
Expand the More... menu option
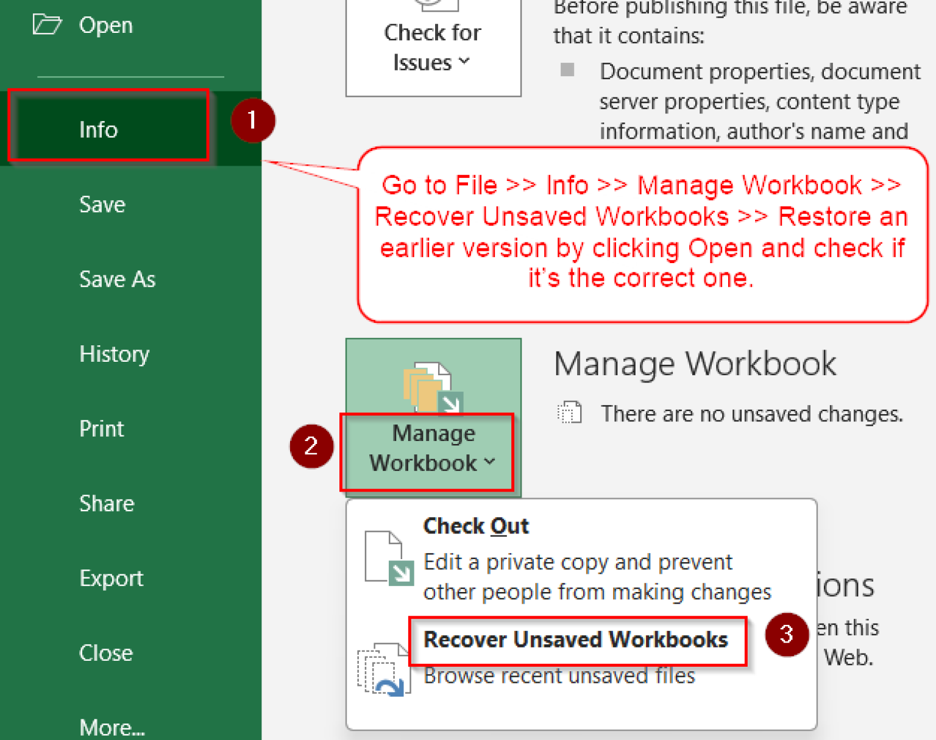point(112,726)
